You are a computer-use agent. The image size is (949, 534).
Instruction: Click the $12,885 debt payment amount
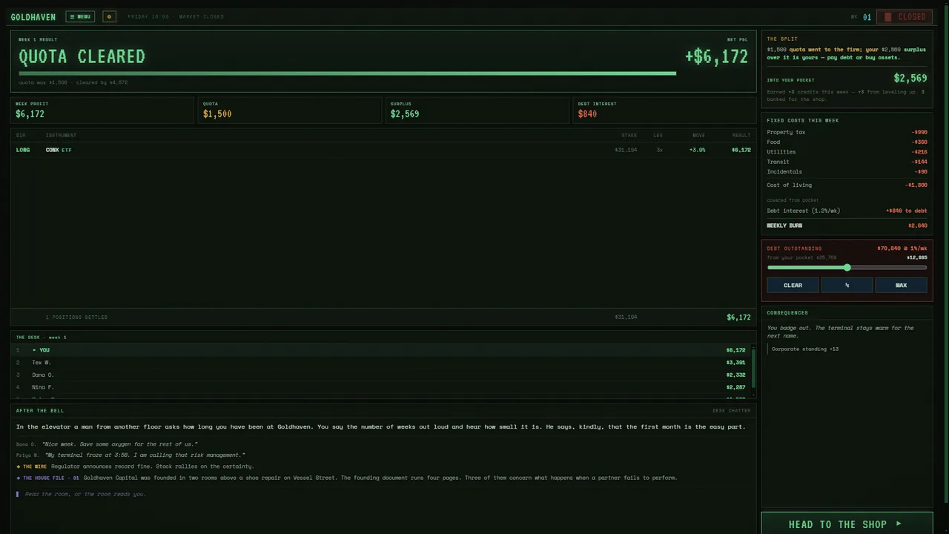click(917, 257)
